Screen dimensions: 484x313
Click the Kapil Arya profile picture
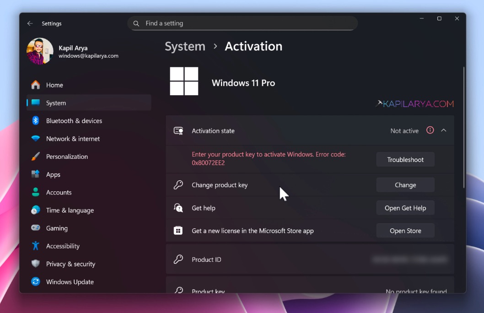click(39, 51)
